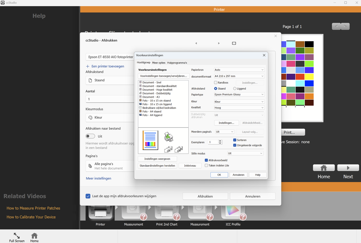
Task: Click the Home icon in bottom toolbar
Action: click(x=34, y=235)
